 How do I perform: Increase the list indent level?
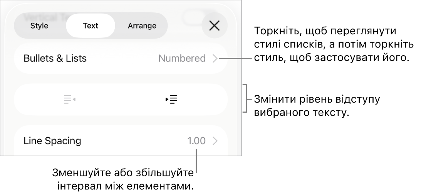coord(171,100)
